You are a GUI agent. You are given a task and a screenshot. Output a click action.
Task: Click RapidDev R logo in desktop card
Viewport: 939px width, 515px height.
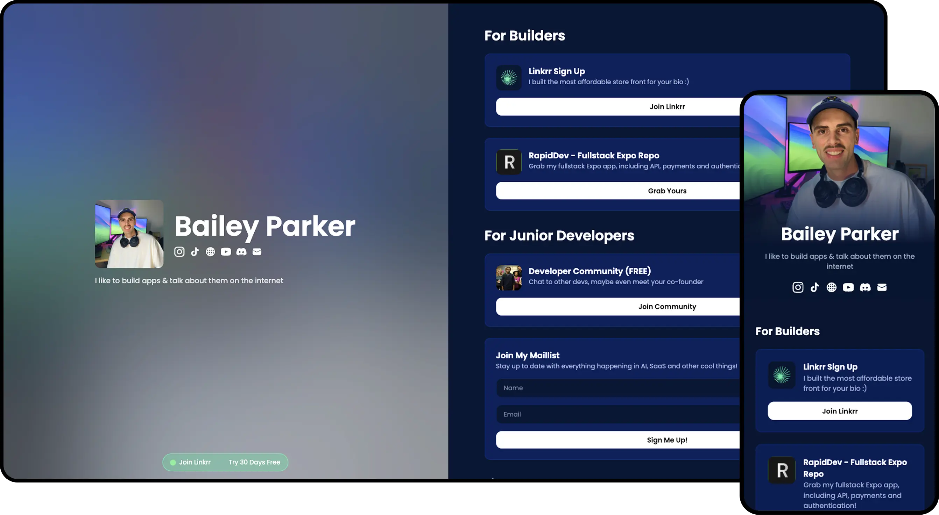point(509,162)
